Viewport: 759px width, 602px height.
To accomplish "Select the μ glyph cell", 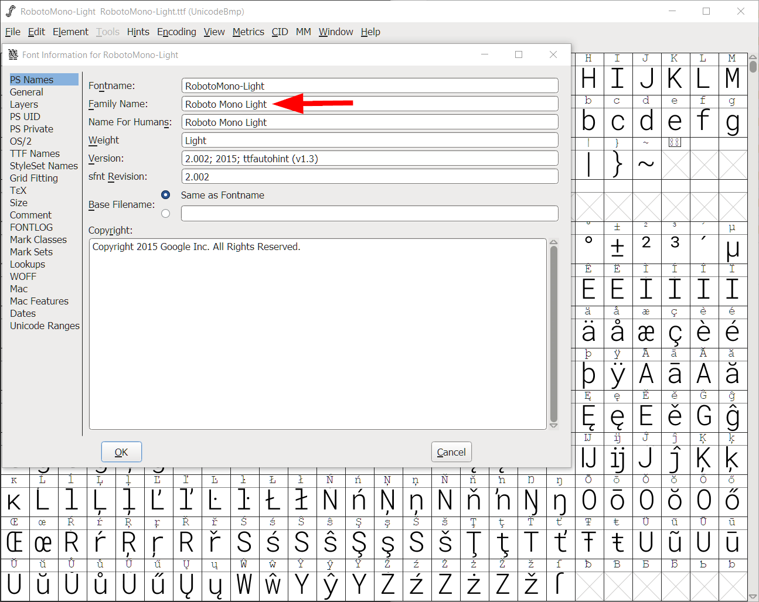I will pyautogui.click(x=731, y=248).
